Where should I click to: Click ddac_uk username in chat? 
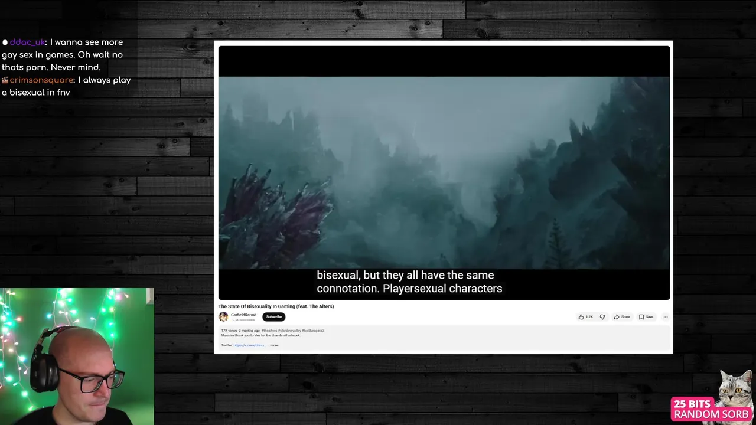(x=28, y=42)
